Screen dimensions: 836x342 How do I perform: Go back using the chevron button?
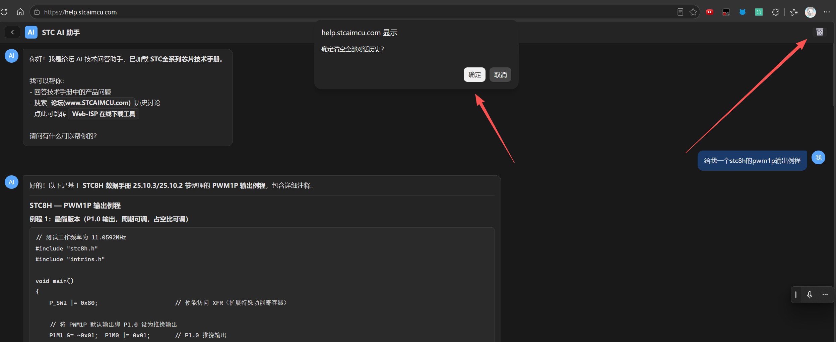(12, 32)
